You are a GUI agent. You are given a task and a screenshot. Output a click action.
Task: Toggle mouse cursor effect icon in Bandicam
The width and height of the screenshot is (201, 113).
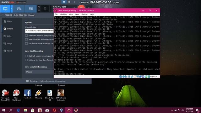tap(39, 7)
